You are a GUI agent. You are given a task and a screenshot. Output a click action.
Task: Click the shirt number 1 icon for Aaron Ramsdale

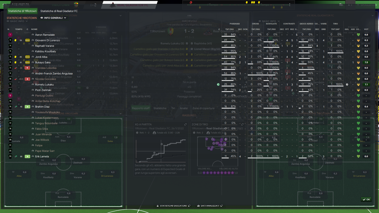point(10,35)
